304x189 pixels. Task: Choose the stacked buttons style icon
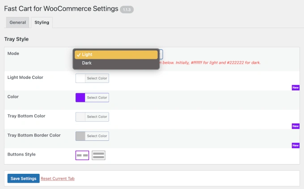pos(98,155)
